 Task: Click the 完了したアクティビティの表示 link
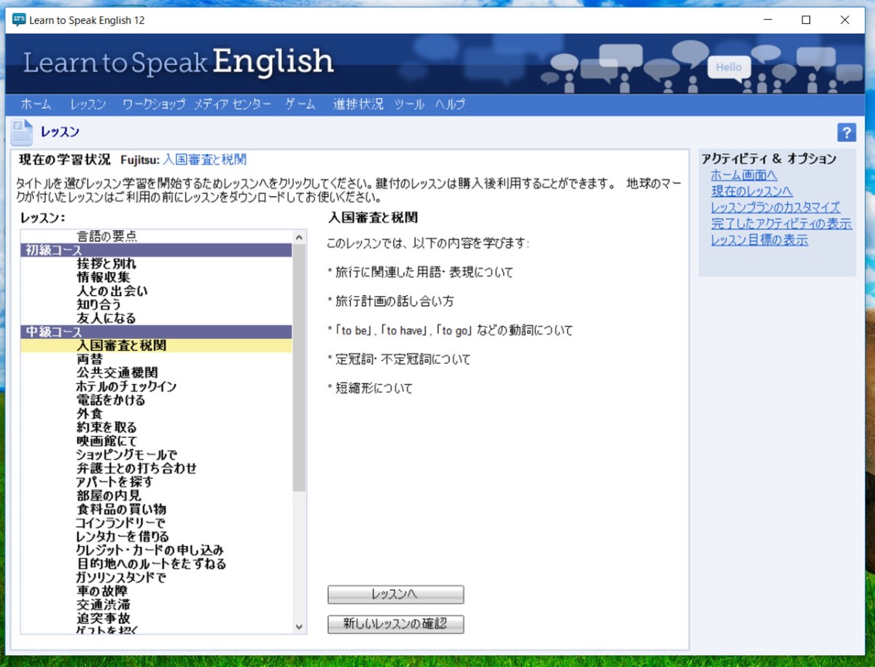coord(781,224)
